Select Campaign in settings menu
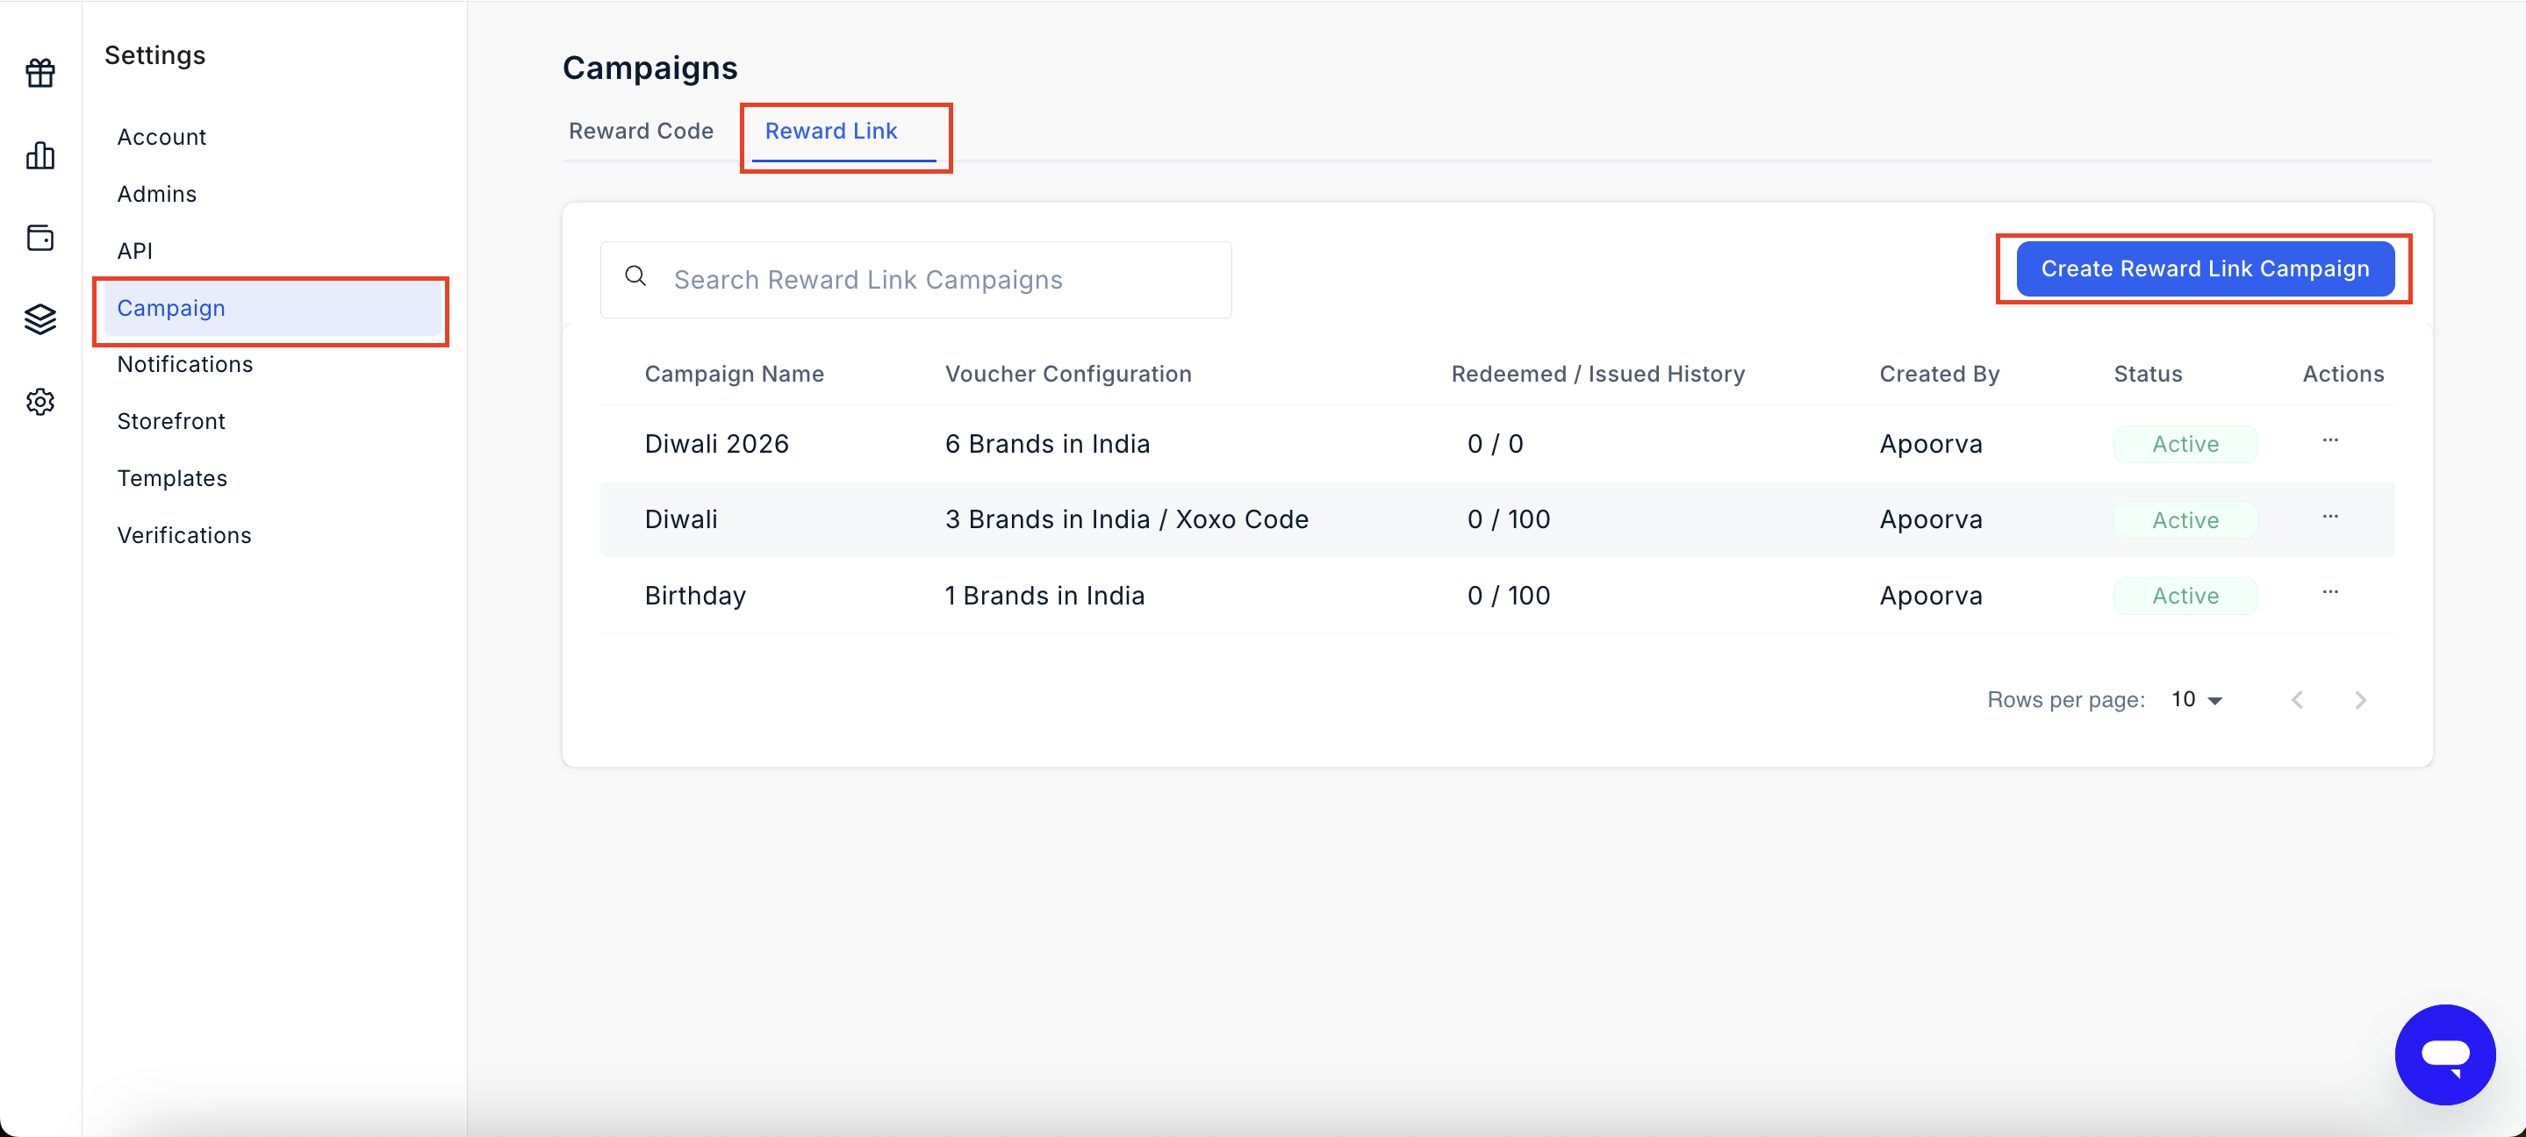This screenshot has width=2526, height=1137. point(273,308)
